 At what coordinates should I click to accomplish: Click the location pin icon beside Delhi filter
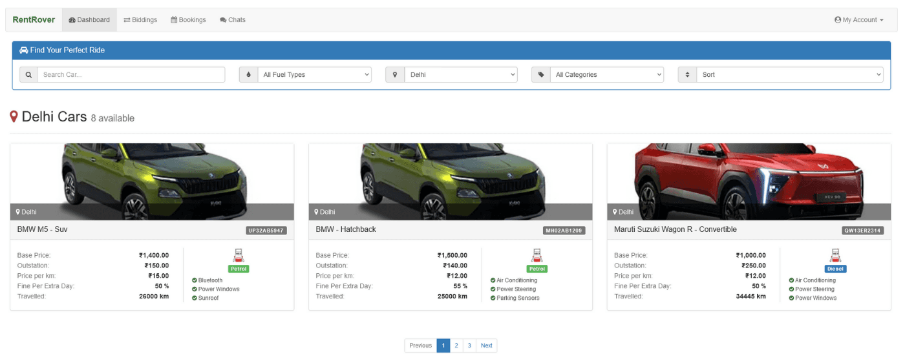click(395, 74)
